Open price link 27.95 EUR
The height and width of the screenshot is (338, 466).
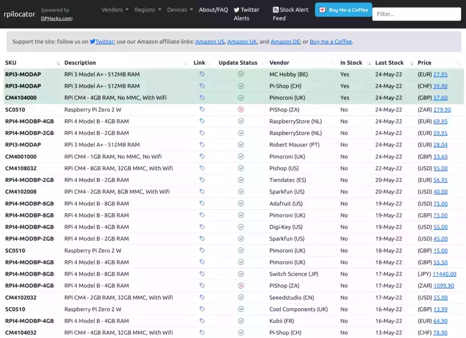point(440,74)
